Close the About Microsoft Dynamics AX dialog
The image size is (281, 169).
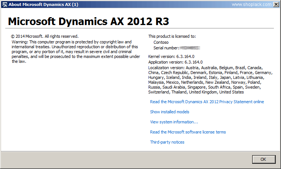coord(277,4)
